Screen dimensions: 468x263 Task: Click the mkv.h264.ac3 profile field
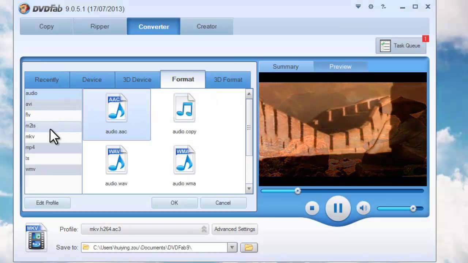[145, 229]
